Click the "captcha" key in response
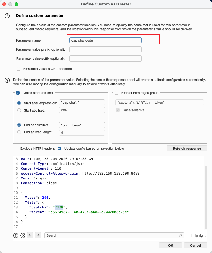This screenshot has height=253, width=212. 39,207
